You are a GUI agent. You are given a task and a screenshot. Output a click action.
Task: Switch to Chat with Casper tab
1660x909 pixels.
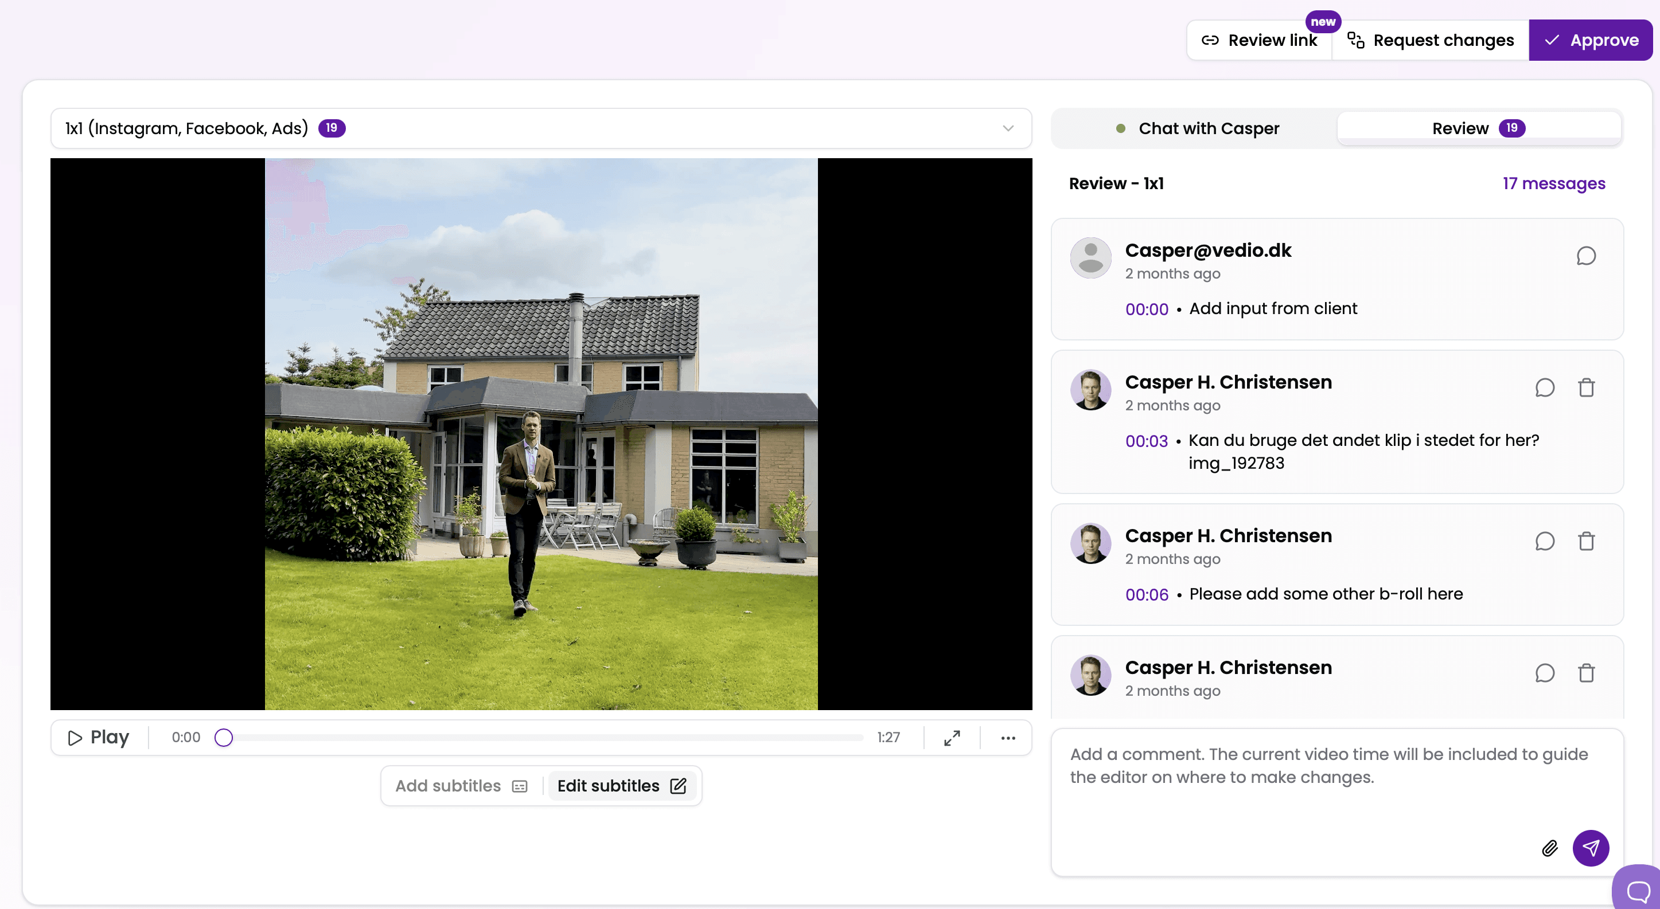[1197, 128]
